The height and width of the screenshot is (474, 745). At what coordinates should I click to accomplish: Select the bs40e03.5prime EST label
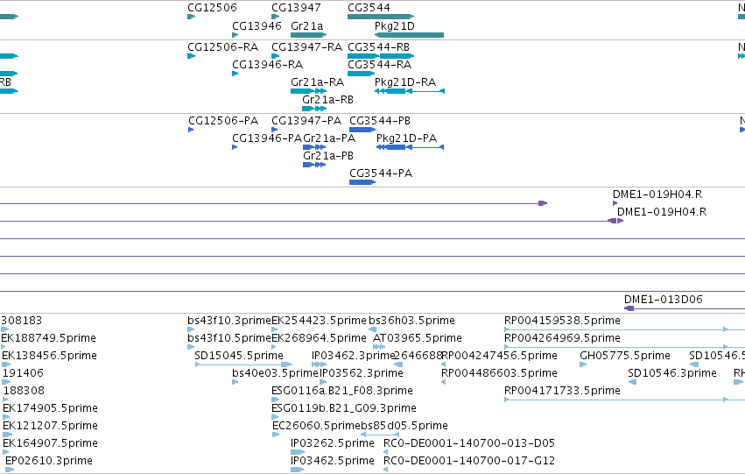click(x=275, y=373)
